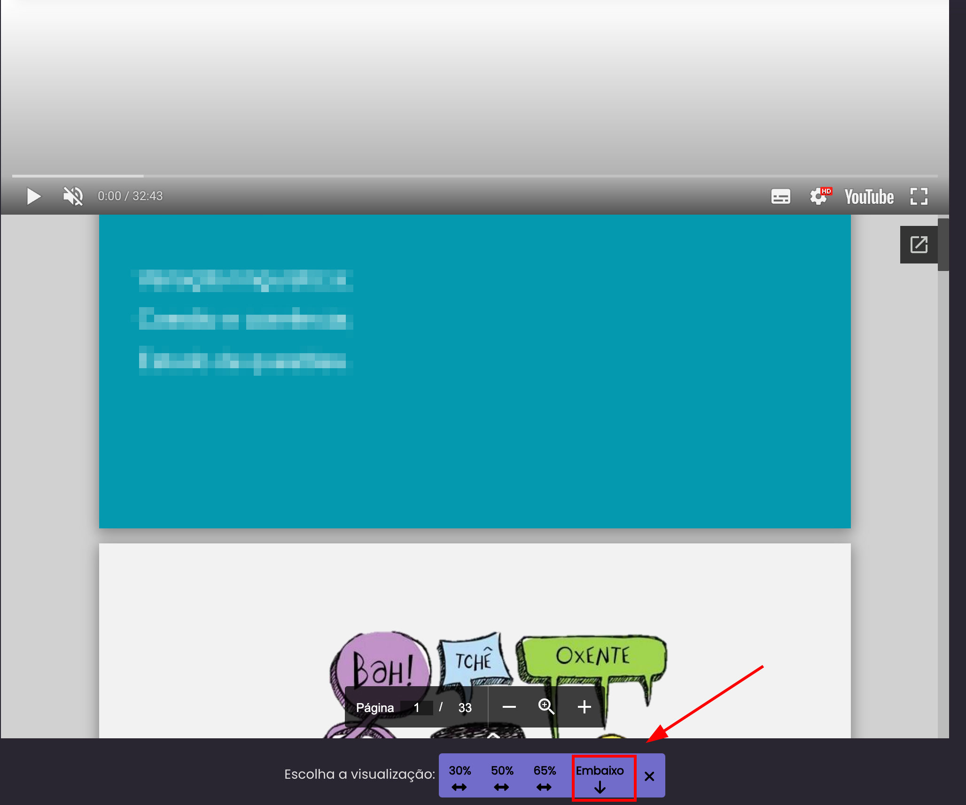Click the magnifier zoom reset icon

pyautogui.click(x=546, y=706)
